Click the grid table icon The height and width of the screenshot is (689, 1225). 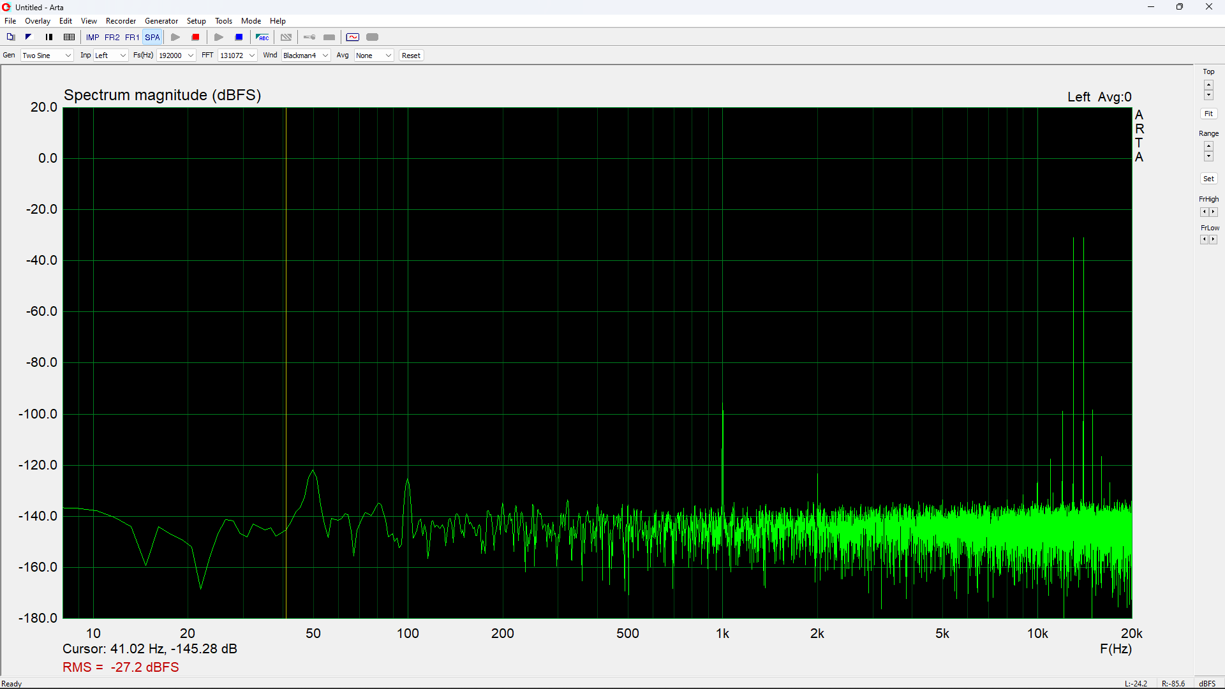tap(70, 37)
